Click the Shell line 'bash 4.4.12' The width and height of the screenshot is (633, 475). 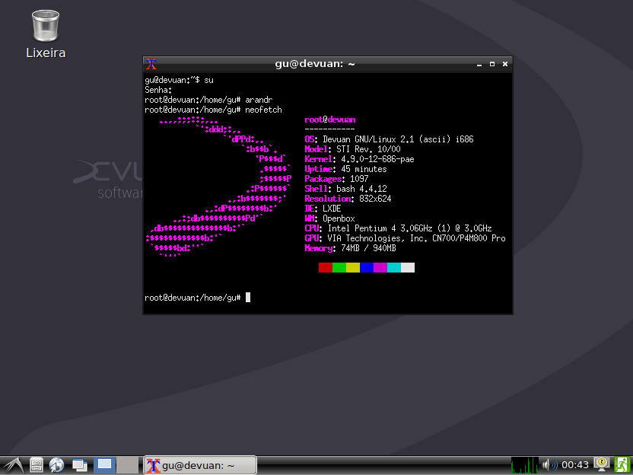345,189
